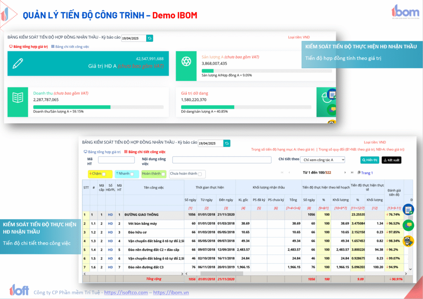Screen dimensions: 423x299
Task: Open the robot chatbot floating icon
Action: tap(409, 241)
